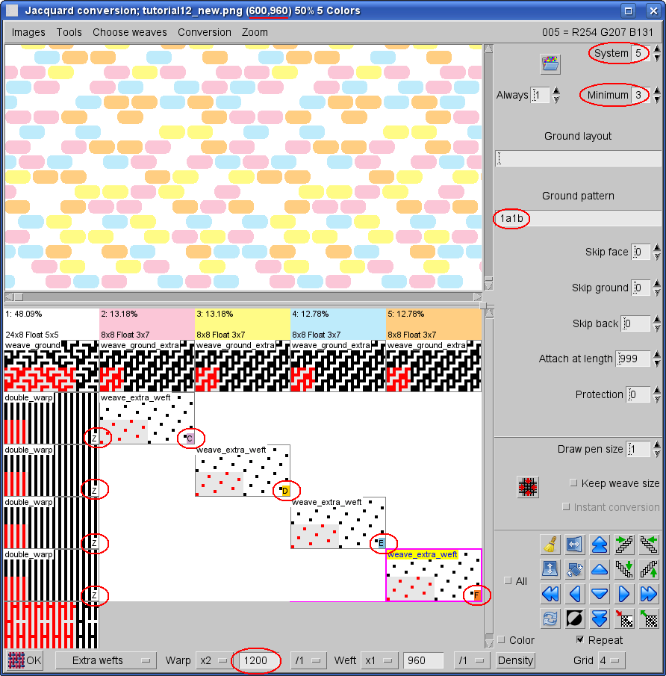Uncheck the Repeat checkbox
Image resolution: width=666 pixels, height=676 pixels.
click(x=580, y=640)
